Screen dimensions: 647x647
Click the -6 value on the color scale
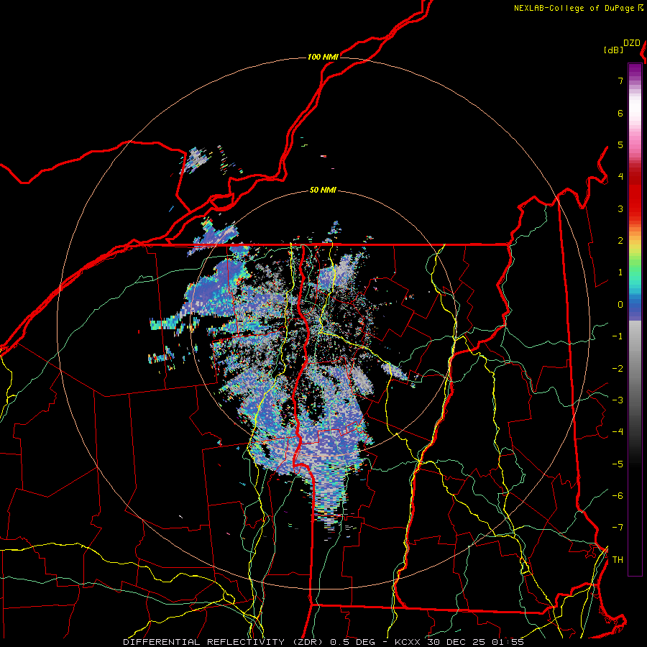tap(618, 496)
